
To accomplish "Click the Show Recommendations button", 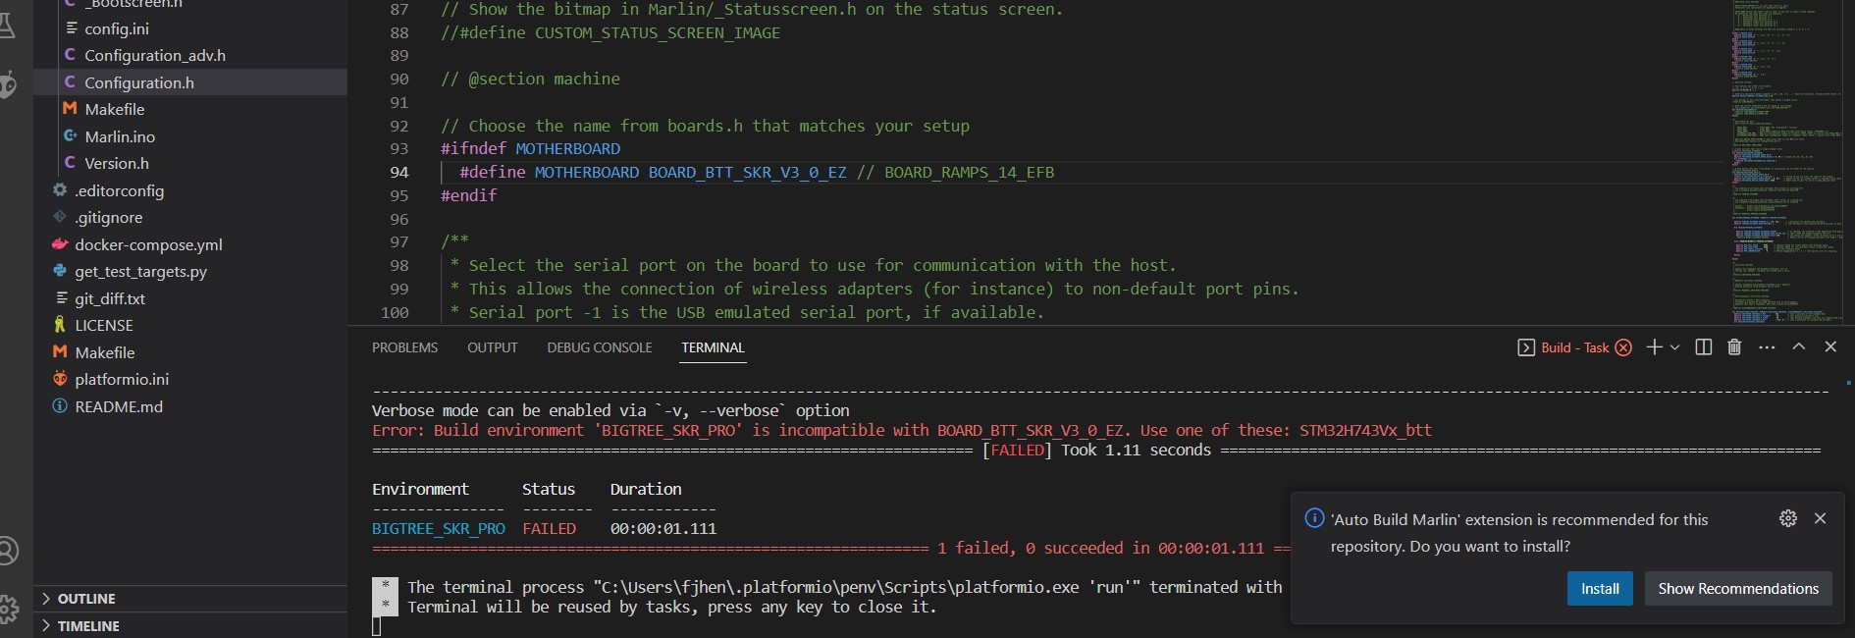I will (1737, 589).
